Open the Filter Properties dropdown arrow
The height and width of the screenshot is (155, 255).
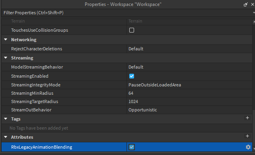[x=254, y=13]
